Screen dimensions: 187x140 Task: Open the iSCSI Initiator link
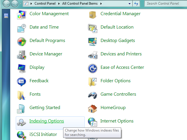(43, 134)
